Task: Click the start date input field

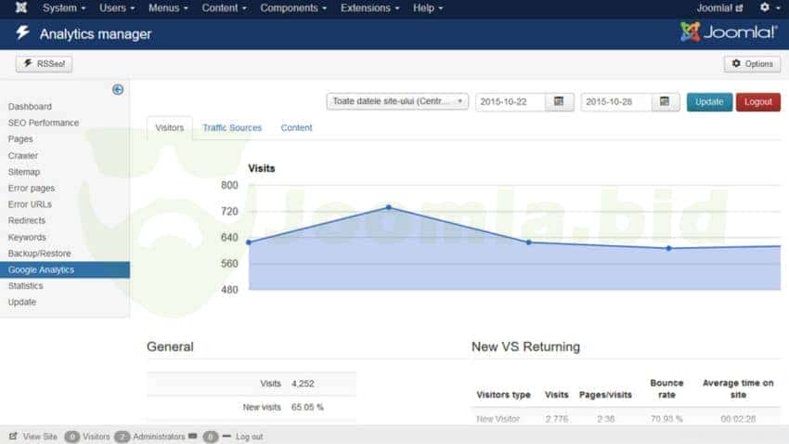Action: click(x=510, y=101)
